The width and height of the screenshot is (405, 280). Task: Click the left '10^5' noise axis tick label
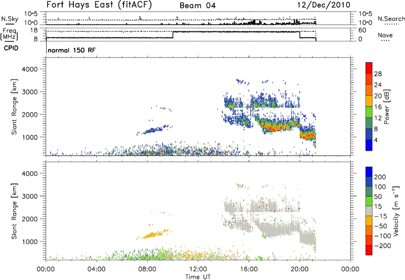[x=31, y=14]
